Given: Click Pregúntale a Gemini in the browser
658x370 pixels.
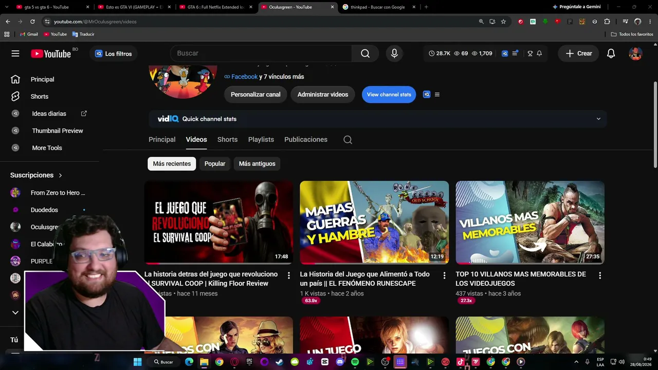Looking at the screenshot, I should [x=577, y=7].
